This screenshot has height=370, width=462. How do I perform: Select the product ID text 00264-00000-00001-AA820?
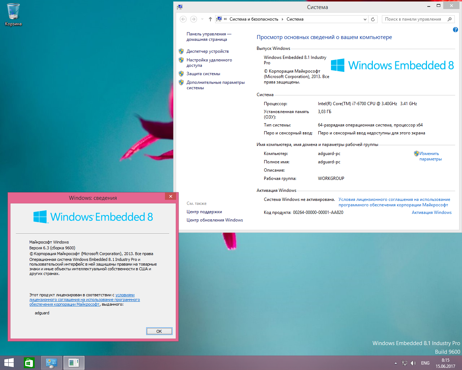click(318, 212)
